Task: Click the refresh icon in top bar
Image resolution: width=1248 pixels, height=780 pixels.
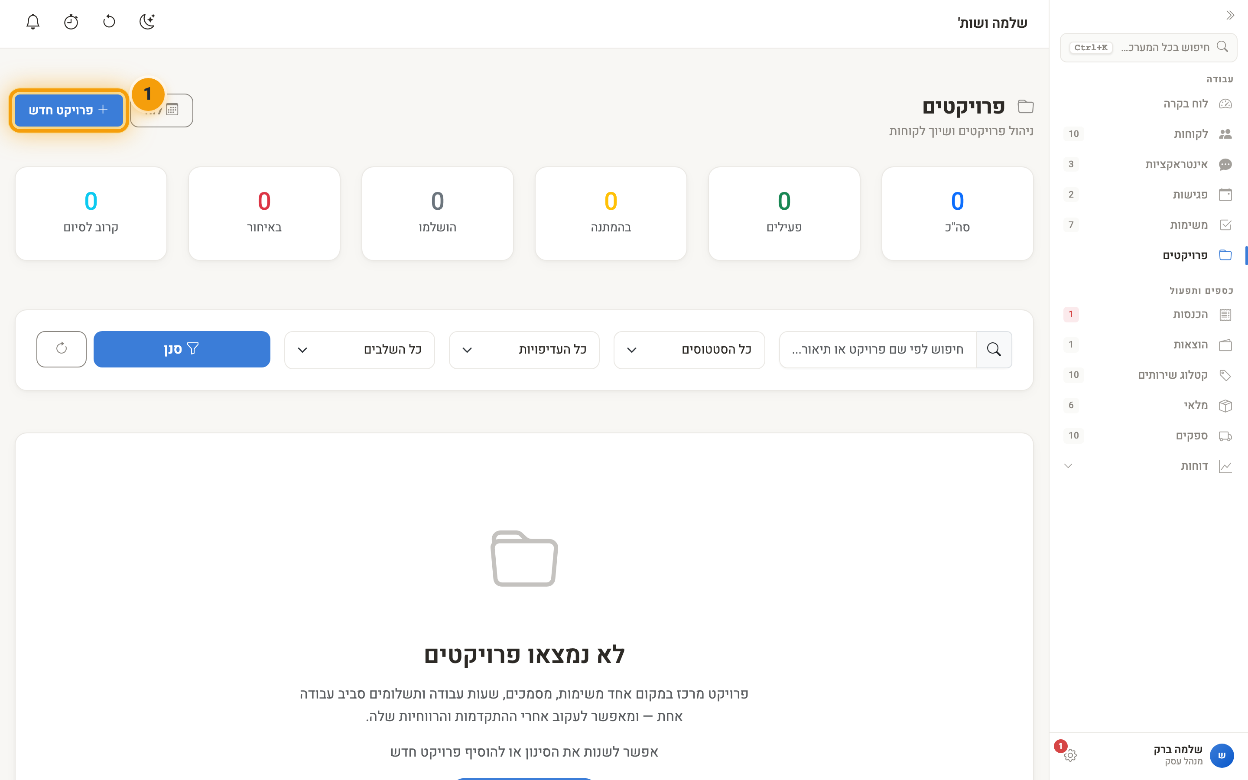Action: tap(109, 22)
